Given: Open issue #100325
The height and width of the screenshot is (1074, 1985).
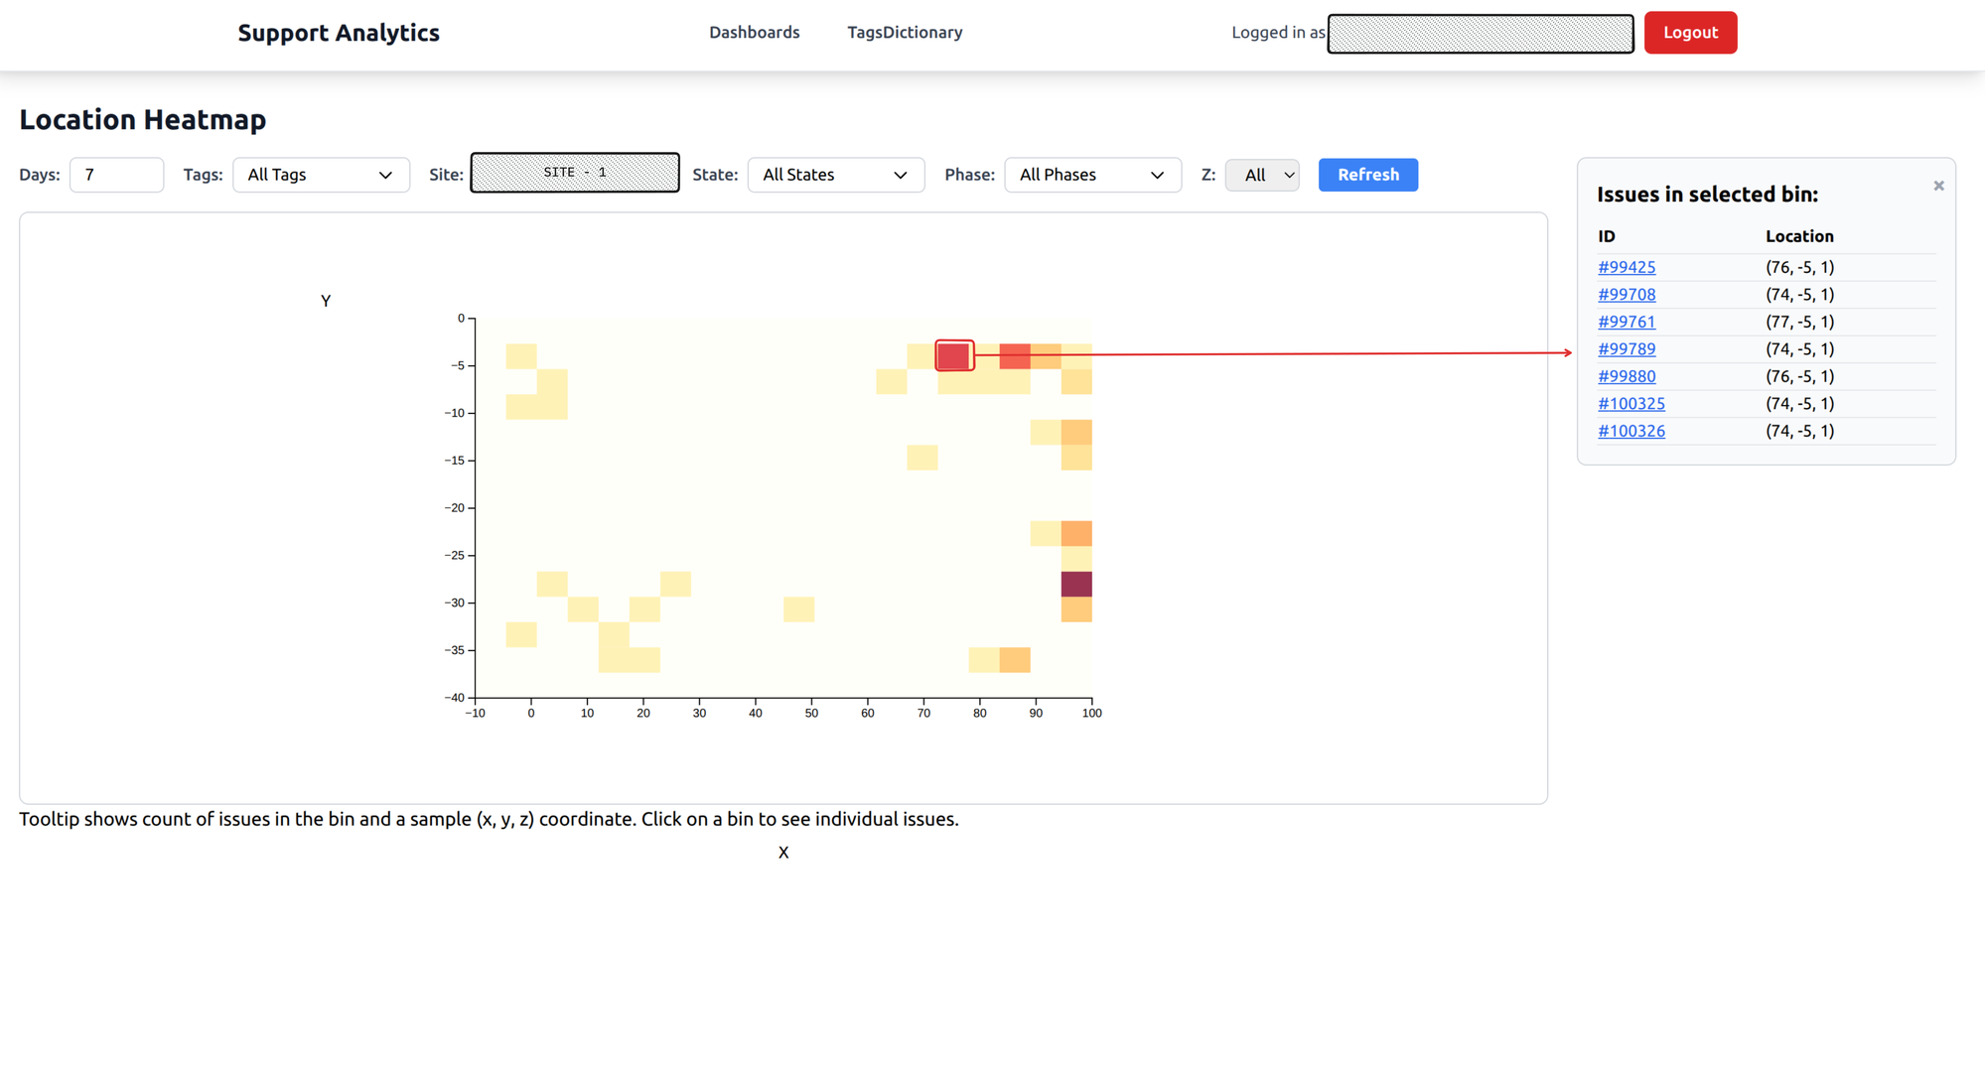Looking at the screenshot, I should pos(1631,403).
